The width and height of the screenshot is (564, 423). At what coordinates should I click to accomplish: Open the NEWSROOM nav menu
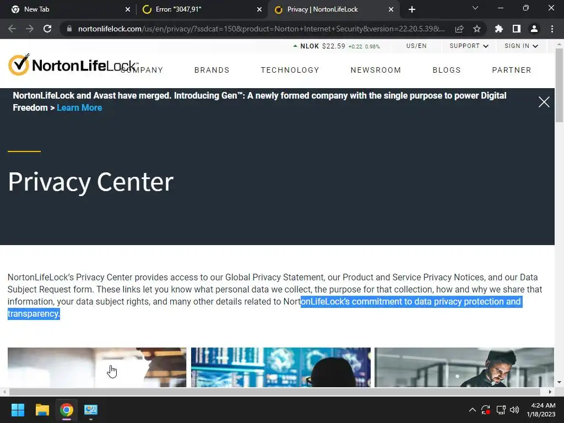[x=376, y=70]
